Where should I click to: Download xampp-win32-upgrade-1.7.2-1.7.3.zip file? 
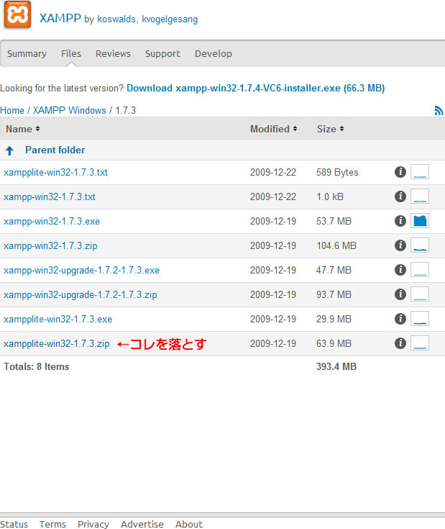click(81, 295)
